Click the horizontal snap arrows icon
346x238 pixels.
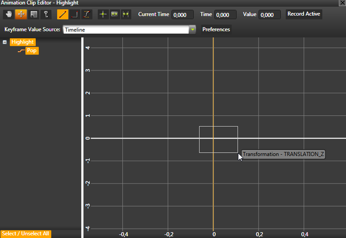[x=125, y=14]
